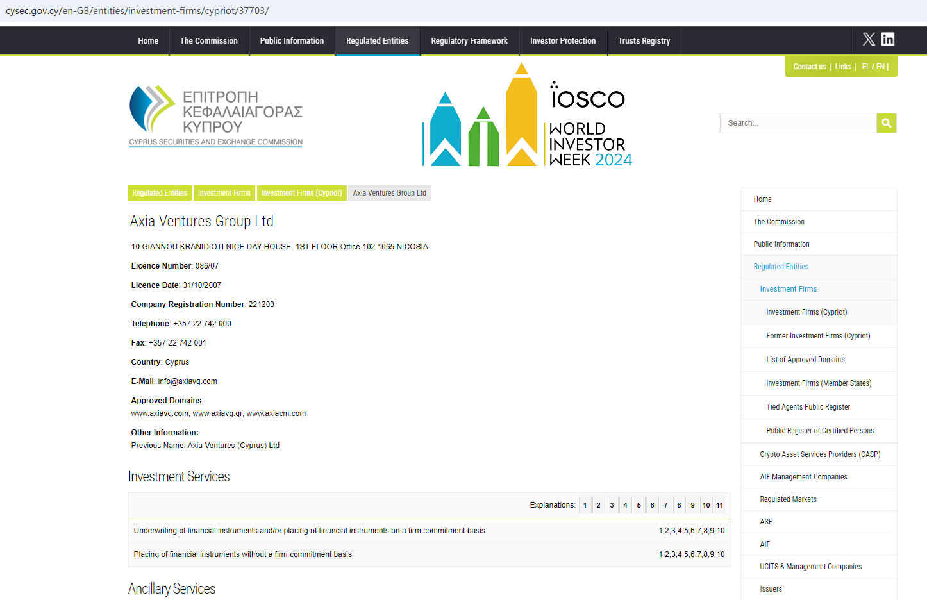This screenshot has height=600, width=927.
Task: Show explanation number 11
Action: (719, 505)
